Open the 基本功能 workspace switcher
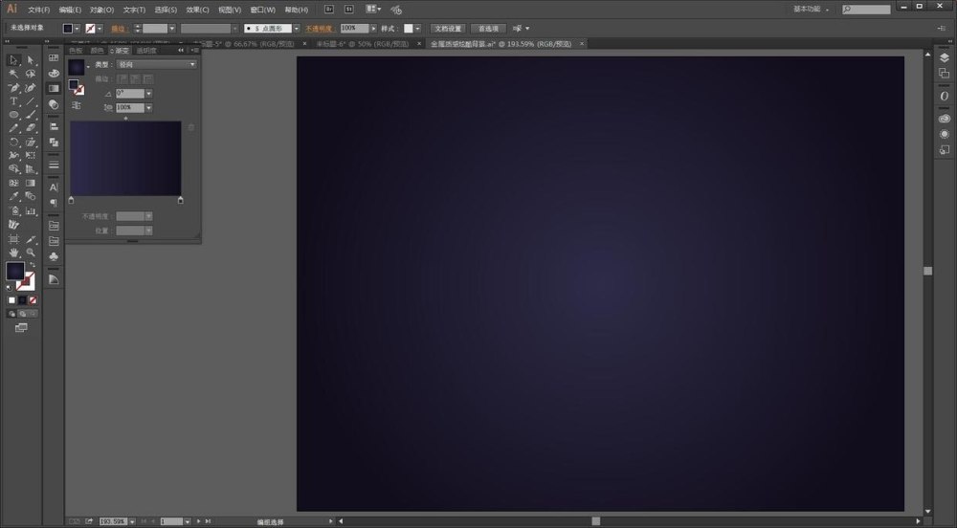 [x=812, y=9]
